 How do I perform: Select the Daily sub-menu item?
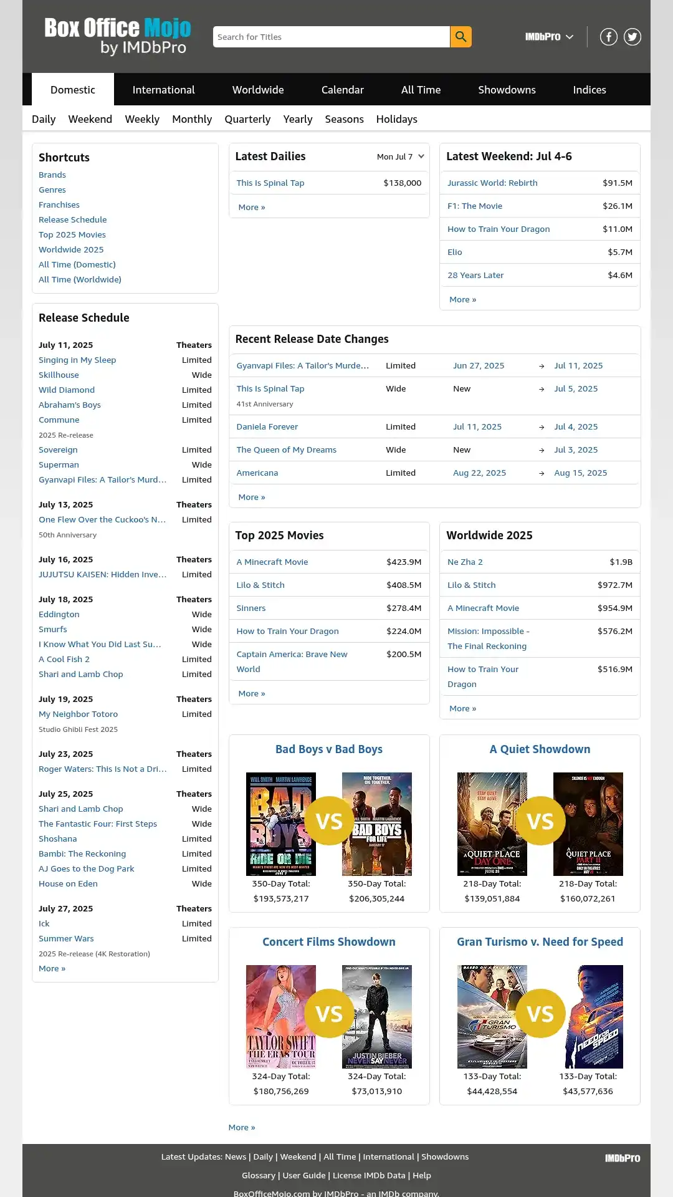[x=44, y=119]
